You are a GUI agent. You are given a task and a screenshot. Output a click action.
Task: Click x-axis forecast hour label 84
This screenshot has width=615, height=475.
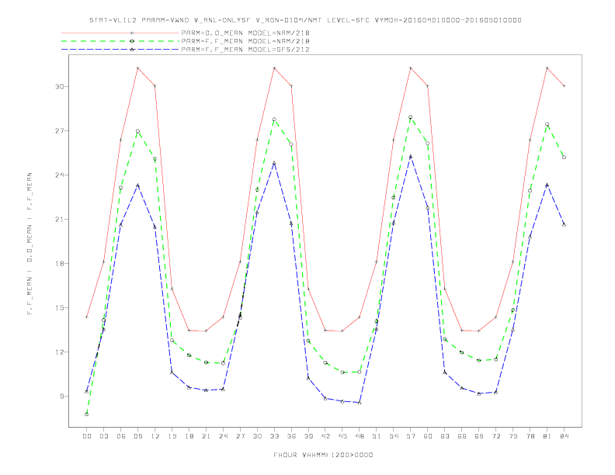coord(565,436)
